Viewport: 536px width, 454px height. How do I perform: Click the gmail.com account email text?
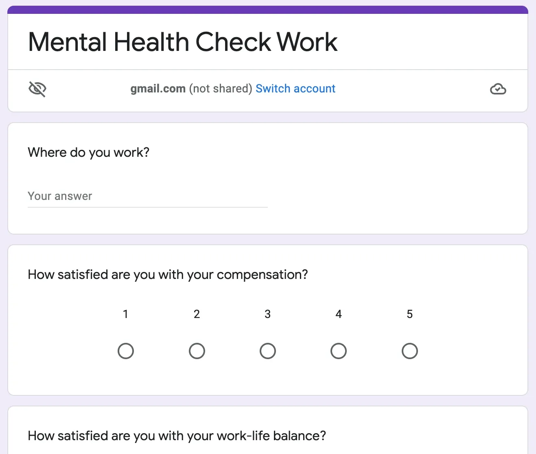click(158, 88)
